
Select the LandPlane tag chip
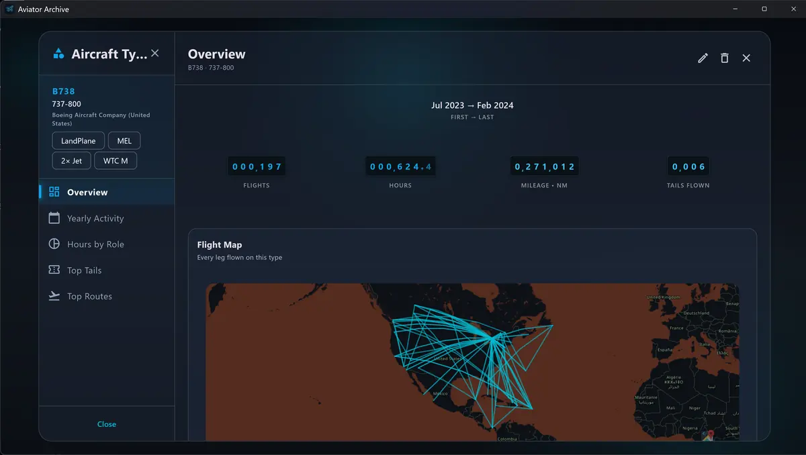click(x=79, y=141)
